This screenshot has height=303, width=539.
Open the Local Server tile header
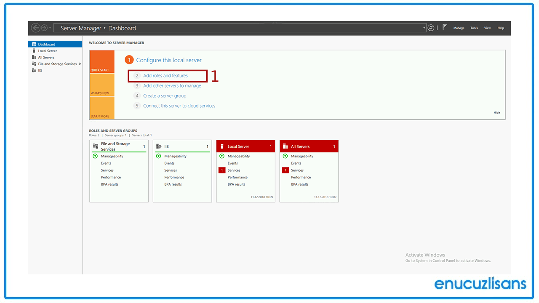tap(245, 146)
